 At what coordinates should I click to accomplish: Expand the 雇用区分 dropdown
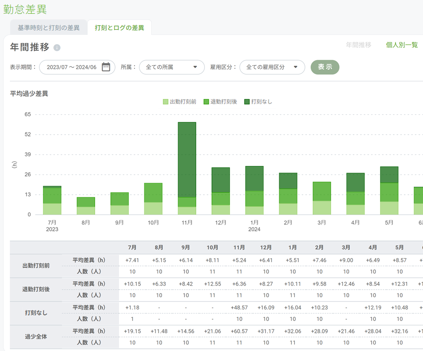272,67
